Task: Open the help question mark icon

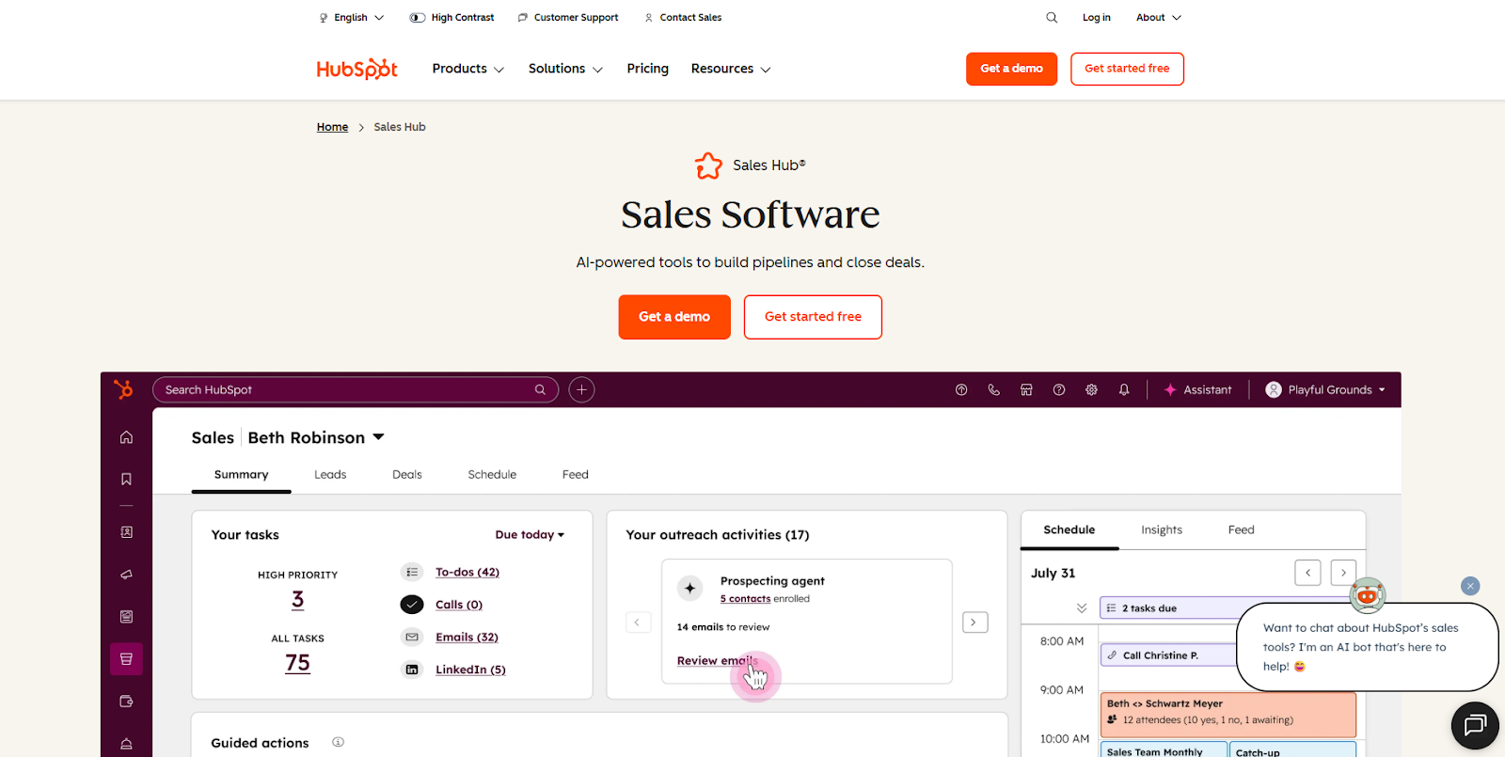Action: (1059, 389)
